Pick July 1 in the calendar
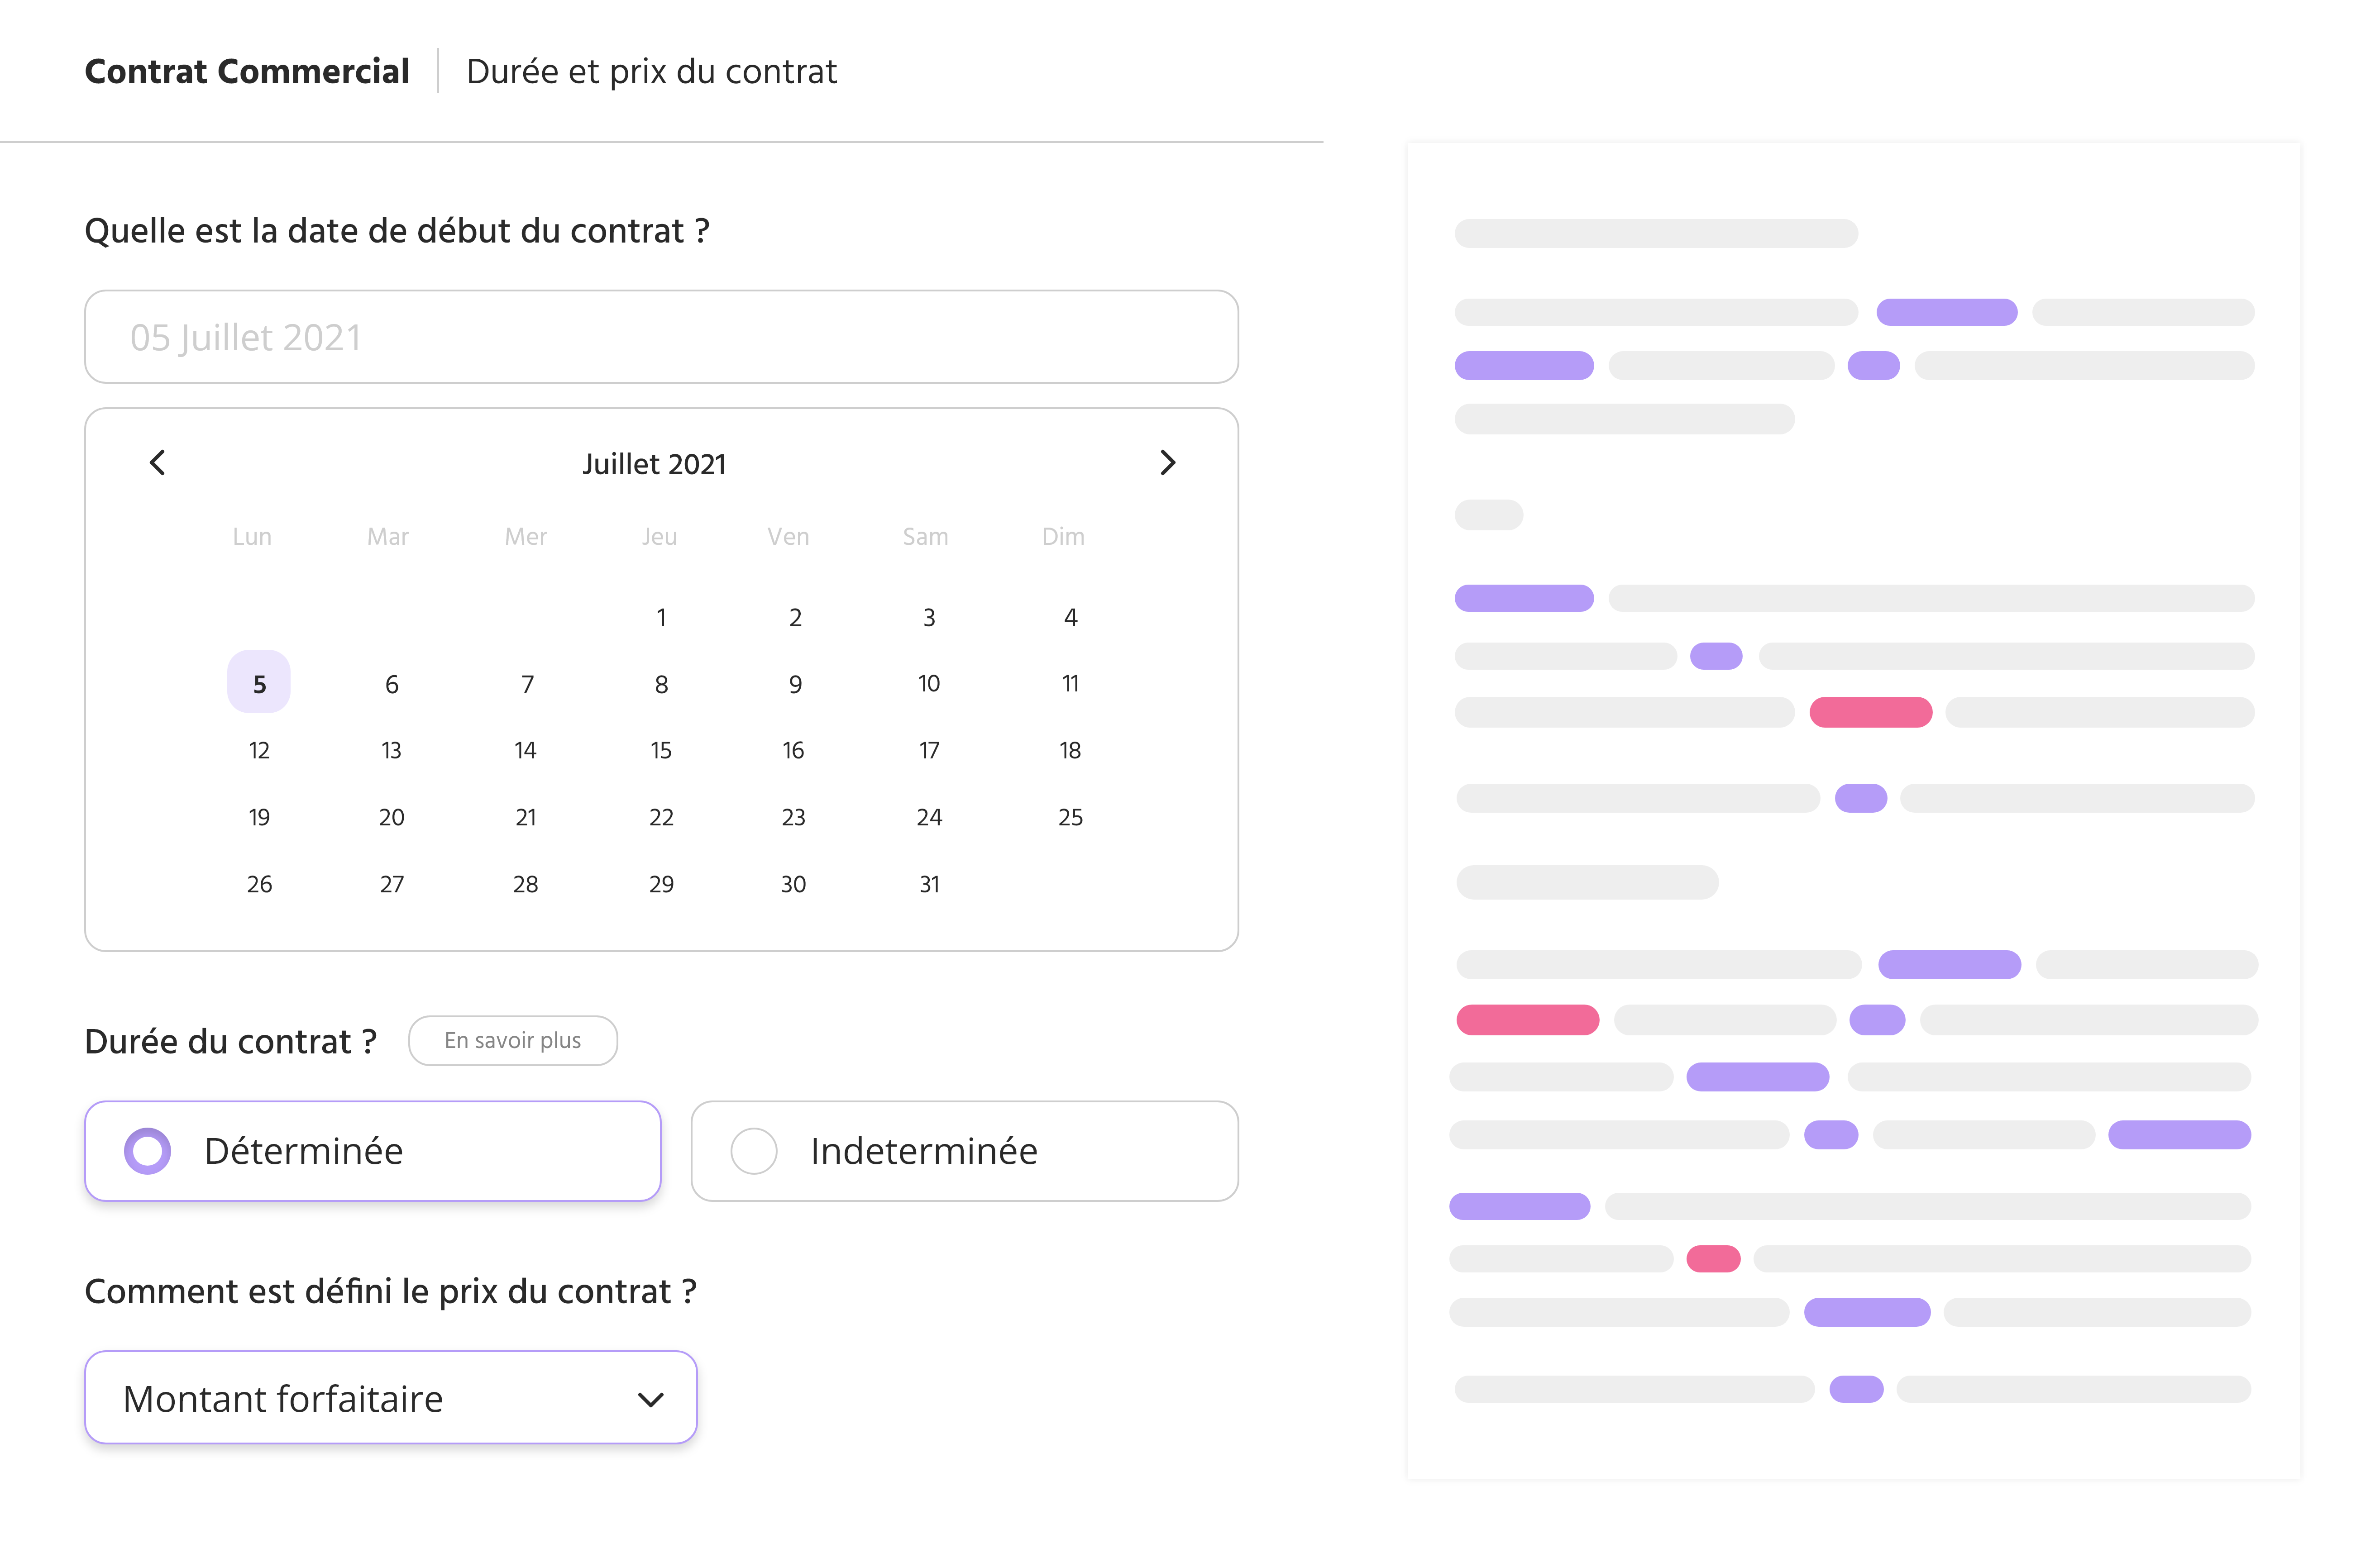 [x=661, y=618]
